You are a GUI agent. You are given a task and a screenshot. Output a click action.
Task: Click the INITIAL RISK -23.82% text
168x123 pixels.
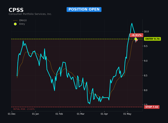coord(24,109)
